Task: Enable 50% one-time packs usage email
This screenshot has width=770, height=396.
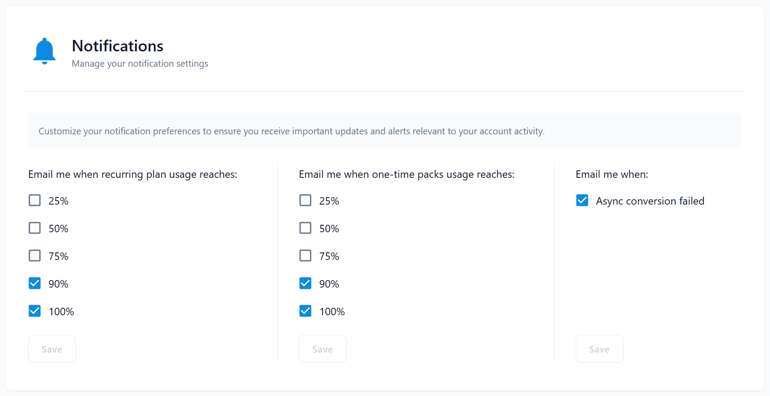Action: pos(305,228)
